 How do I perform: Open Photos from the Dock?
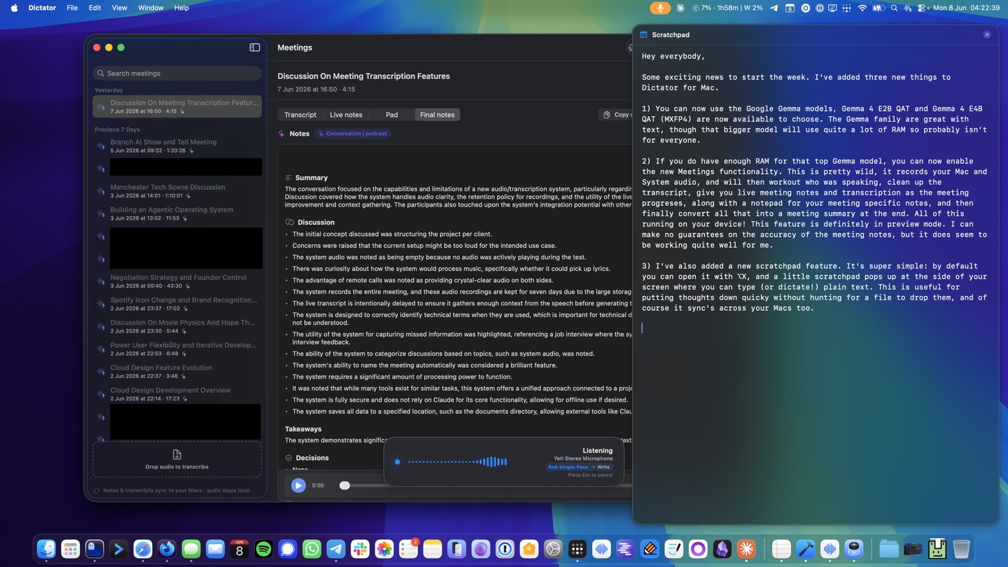pos(384,549)
